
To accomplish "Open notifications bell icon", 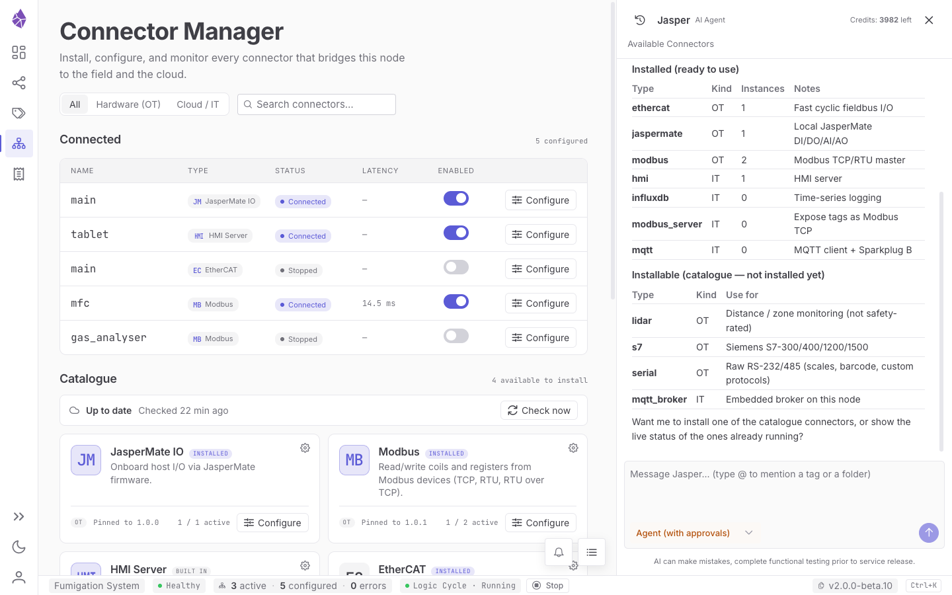I will [x=559, y=552].
